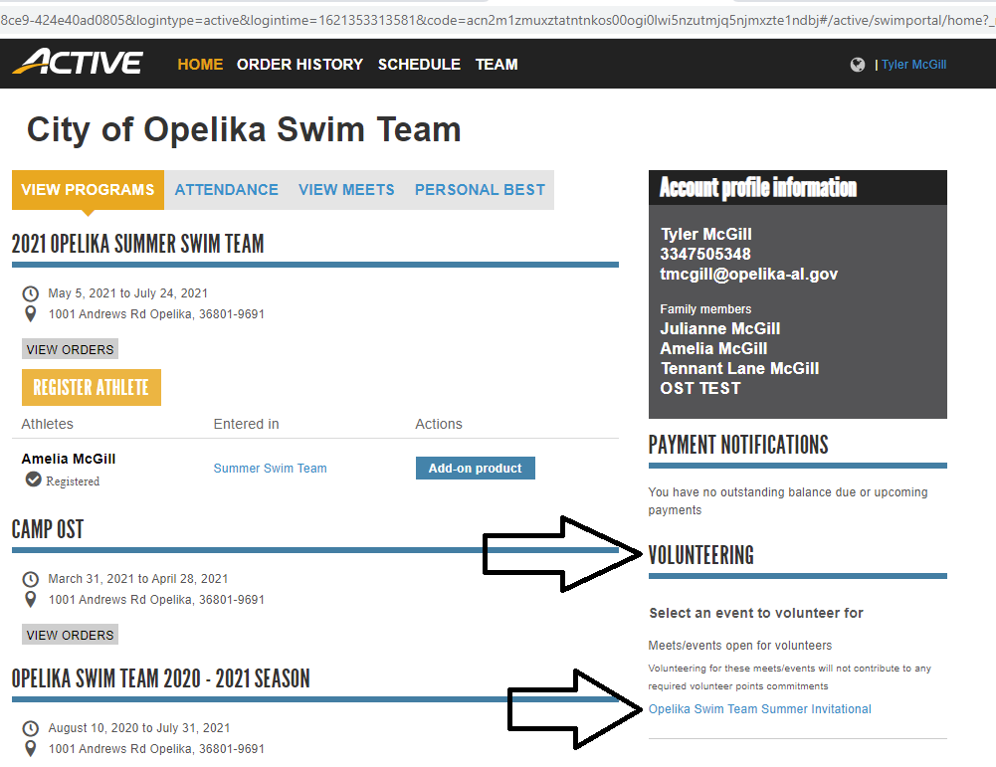Click location pin under 2021 Opelika Summer Swim Team

pos(30,314)
